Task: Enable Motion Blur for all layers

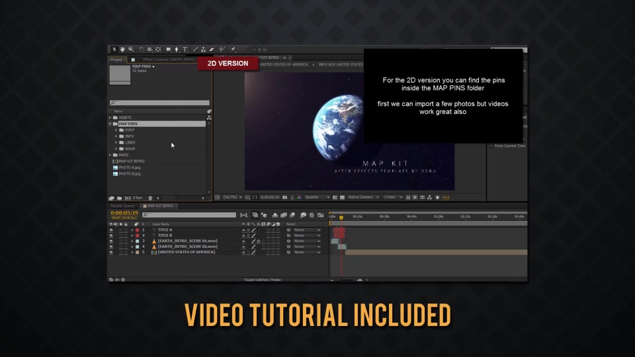Action: (292, 216)
